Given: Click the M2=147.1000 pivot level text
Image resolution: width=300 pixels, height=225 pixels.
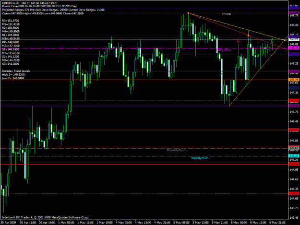Looking at the screenshot, I should click(x=11, y=46).
